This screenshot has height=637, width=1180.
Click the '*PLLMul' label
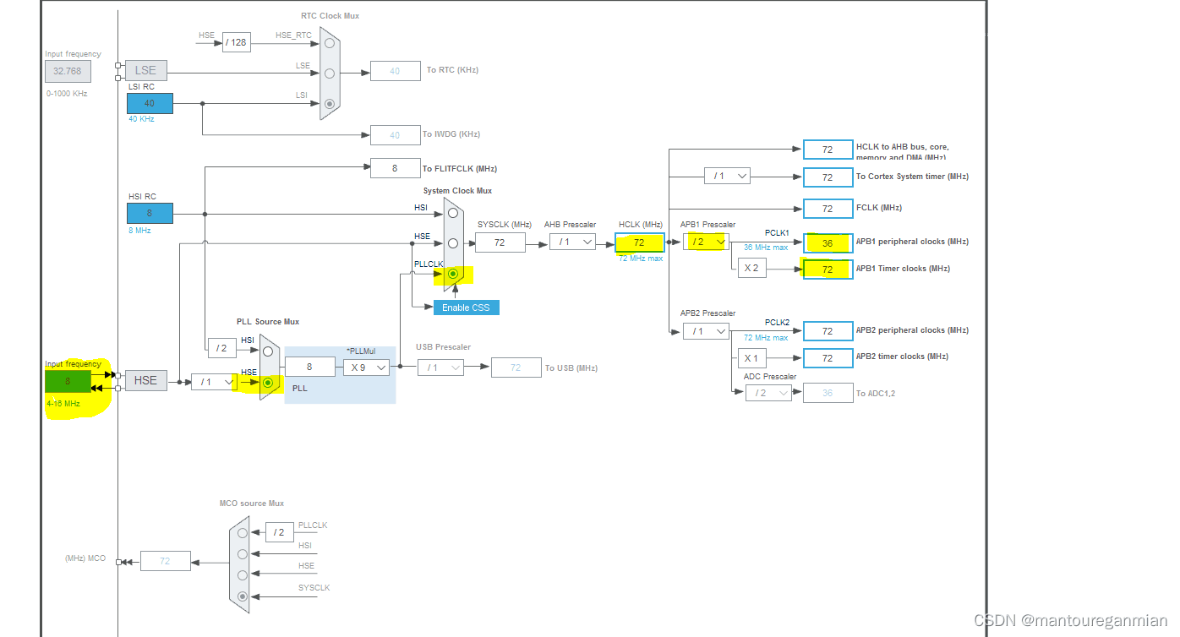click(x=360, y=351)
